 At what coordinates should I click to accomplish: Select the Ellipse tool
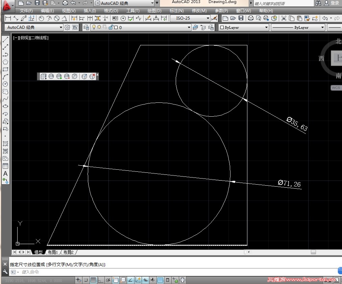(x=5, y=106)
